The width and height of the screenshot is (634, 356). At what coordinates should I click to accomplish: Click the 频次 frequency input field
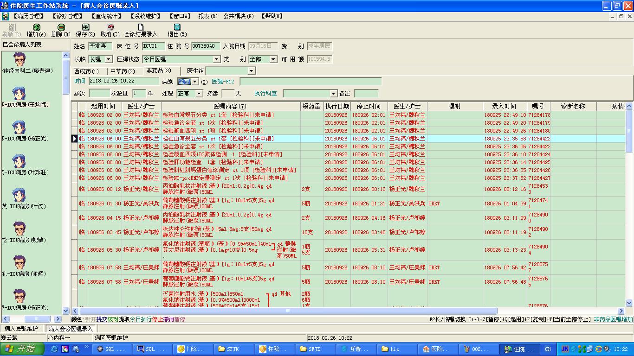point(99,94)
